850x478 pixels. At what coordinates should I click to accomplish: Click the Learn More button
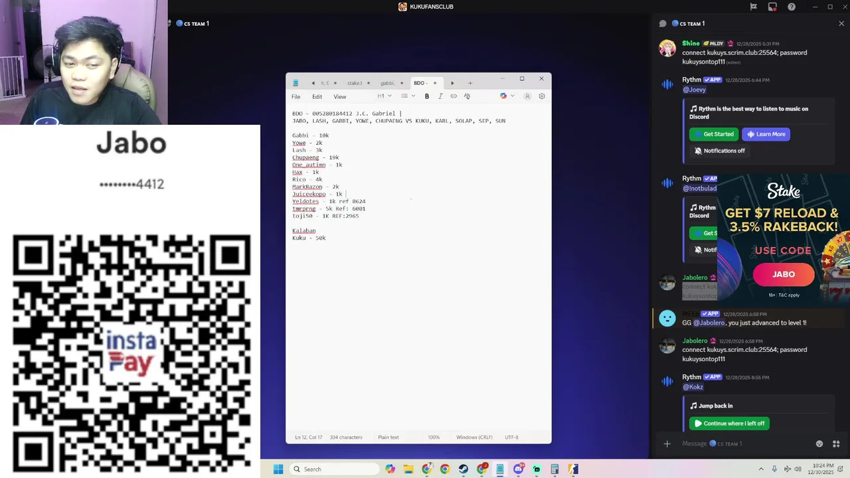coord(766,134)
